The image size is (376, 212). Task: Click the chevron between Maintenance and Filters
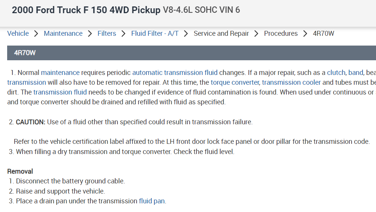tap(90, 34)
